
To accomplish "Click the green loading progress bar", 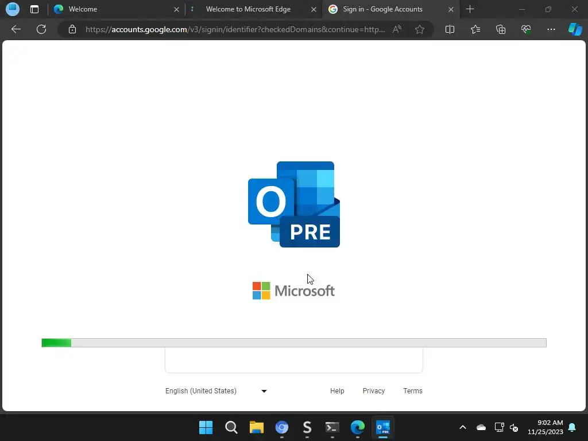I will 293,342.
